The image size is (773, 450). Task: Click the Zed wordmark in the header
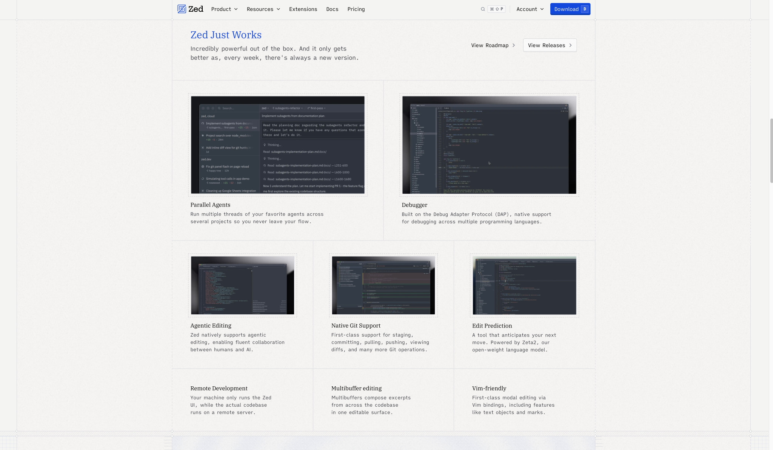(196, 9)
